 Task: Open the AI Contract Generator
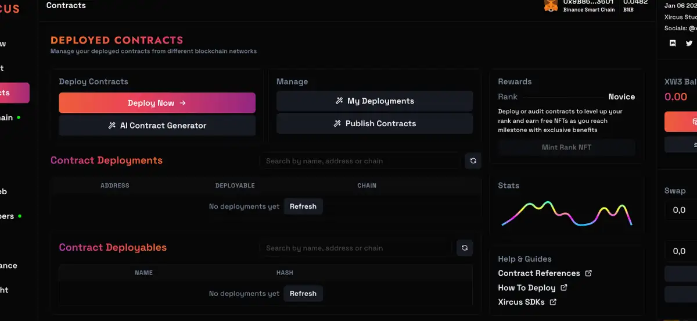pyautogui.click(x=157, y=126)
